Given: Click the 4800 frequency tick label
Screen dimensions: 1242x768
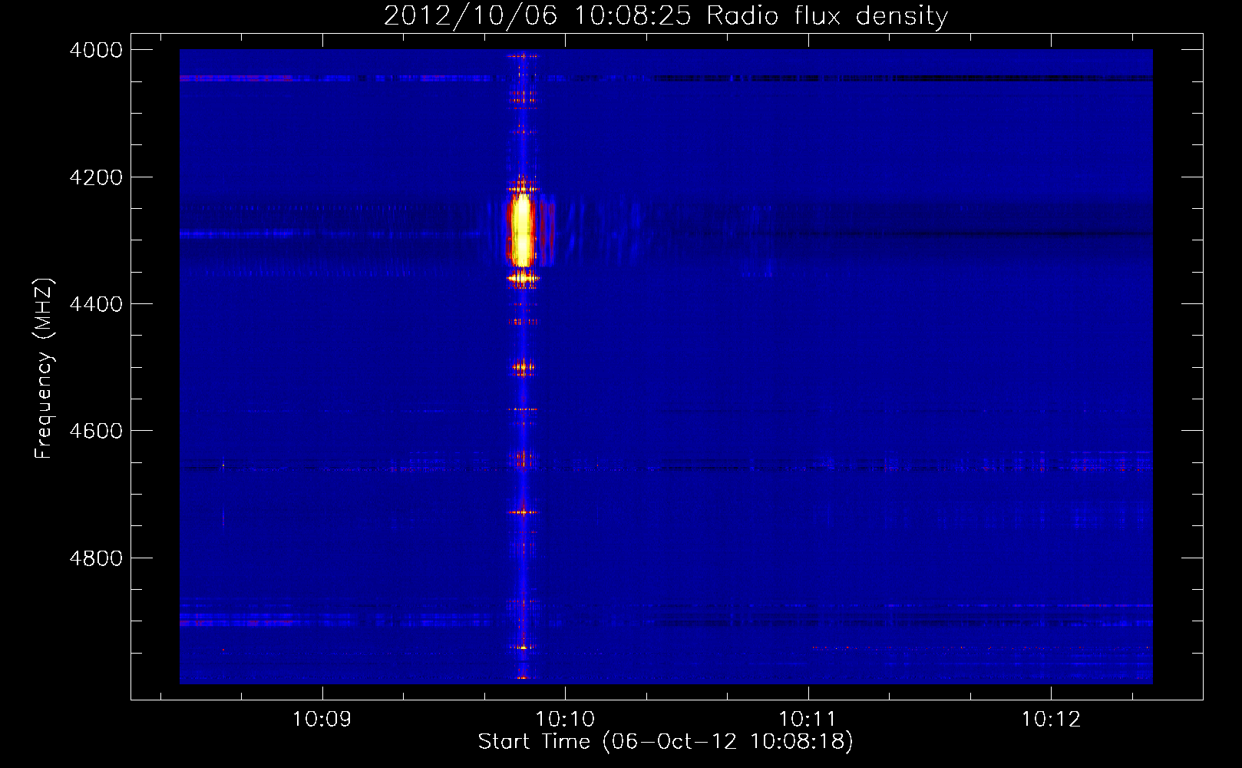Looking at the screenshot, I should click(96, 558).
